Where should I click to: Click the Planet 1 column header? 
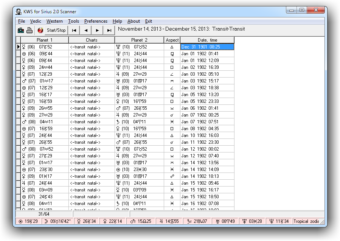(x=45, y=40)
